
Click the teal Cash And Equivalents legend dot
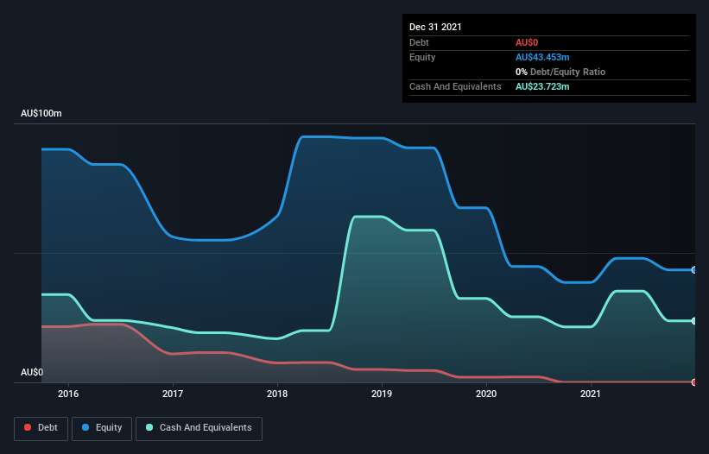click(x=149, y=427)
